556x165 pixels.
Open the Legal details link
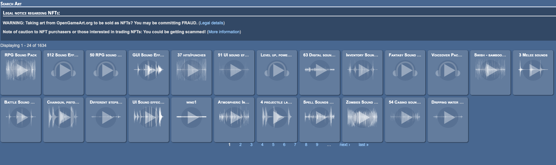click(211, 23)
